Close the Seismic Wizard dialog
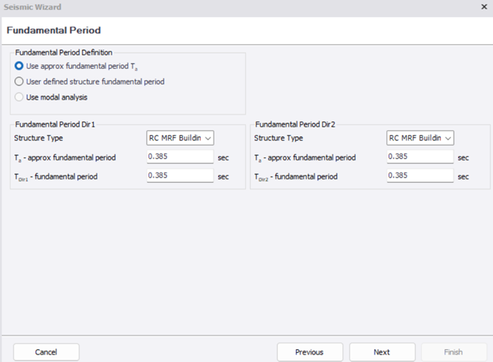The height and width of the screenshot is (362, 493). pyautogui.click(x=484, y=7)
